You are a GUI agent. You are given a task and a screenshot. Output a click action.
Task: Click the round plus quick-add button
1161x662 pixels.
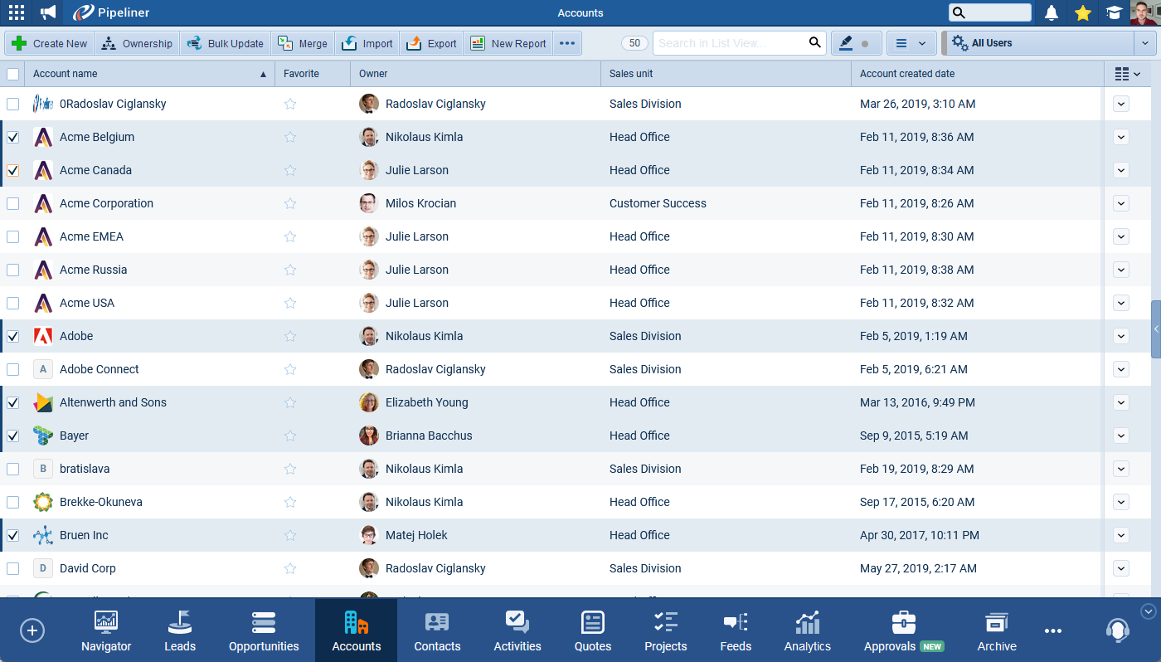[32, 630]
